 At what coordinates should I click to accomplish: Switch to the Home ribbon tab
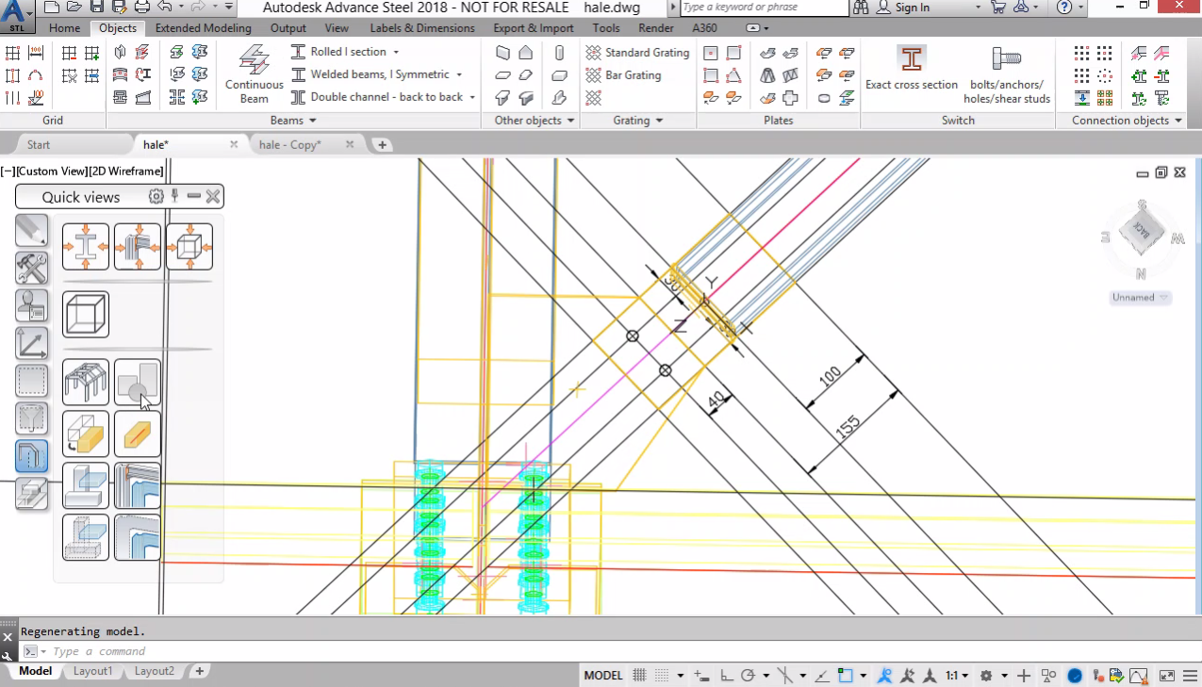(x=64, y=28)
